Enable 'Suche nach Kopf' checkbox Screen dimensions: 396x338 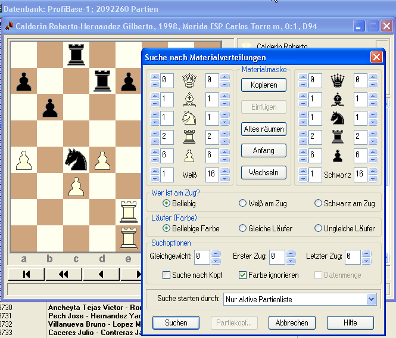(x=167, y=275)
